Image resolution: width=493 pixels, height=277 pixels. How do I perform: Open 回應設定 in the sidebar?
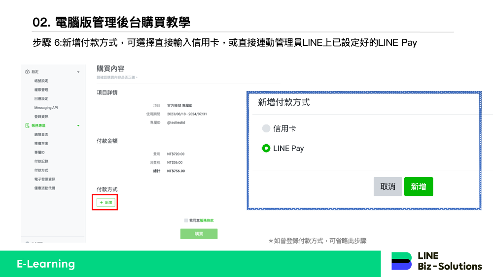[x=41, y=99]
